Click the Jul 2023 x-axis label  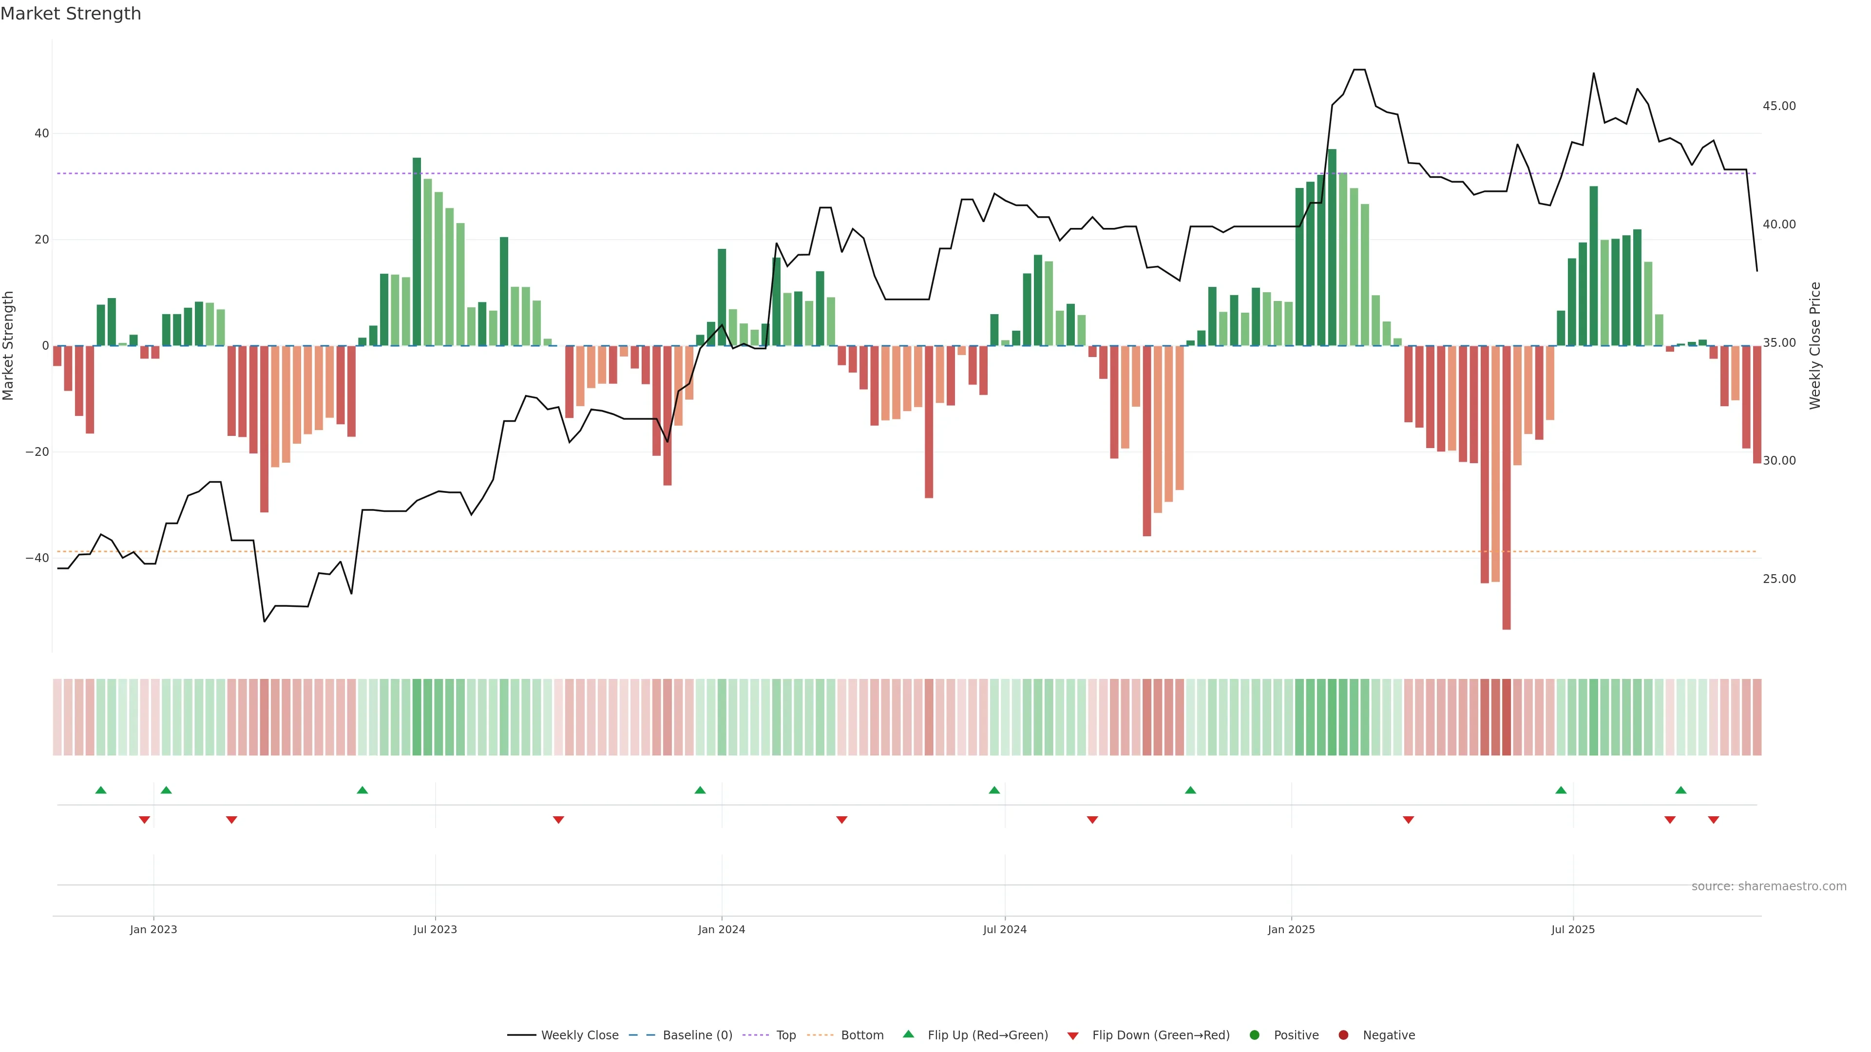pyautogui.click(x=435, y=929)
